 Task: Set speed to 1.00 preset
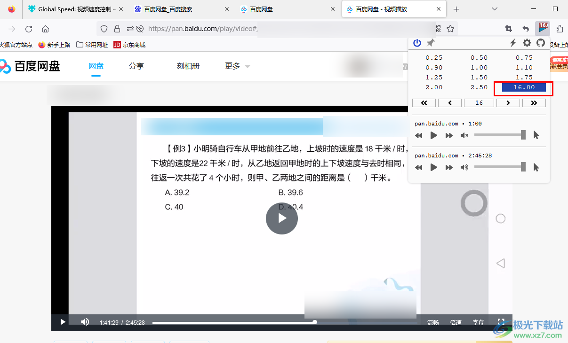[x=479, y=68]
